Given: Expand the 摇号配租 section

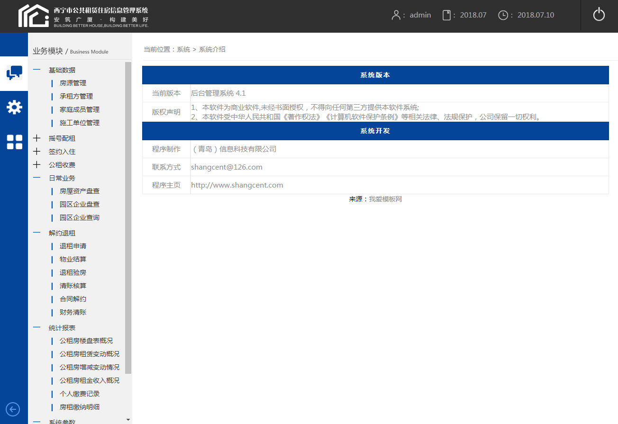Looking at the screenshot, I should 36,138.
